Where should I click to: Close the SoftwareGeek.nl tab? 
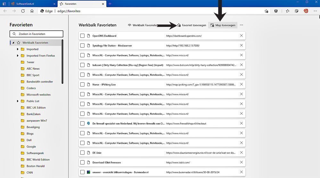coord(54,4)
